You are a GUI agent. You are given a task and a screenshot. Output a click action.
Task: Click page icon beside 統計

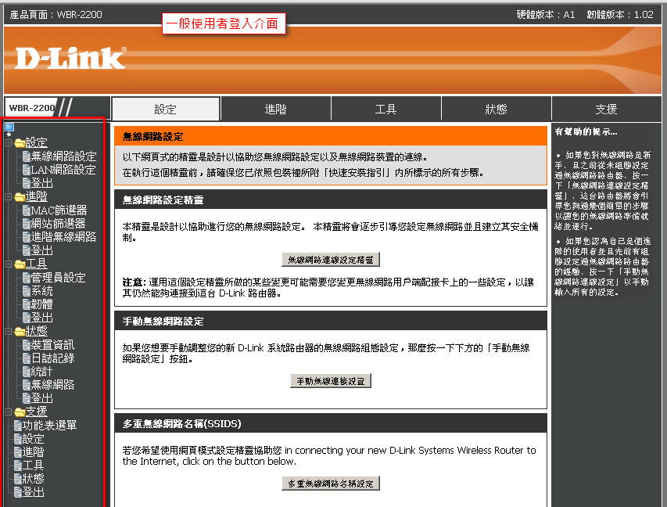27,372
